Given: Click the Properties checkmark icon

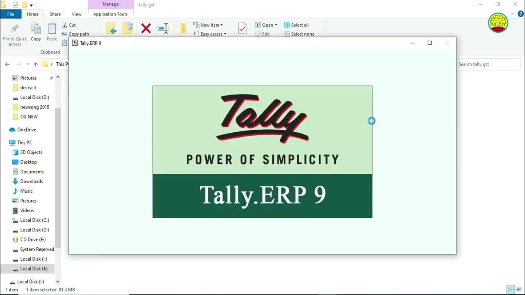Looking at the screenshot, I should tap(242, 28).
